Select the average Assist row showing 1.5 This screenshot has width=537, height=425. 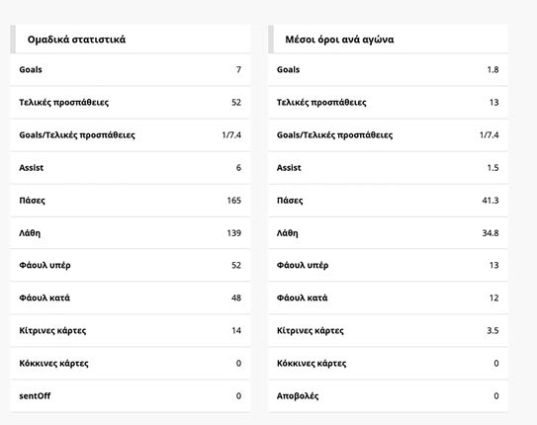(x=388, y=168)
